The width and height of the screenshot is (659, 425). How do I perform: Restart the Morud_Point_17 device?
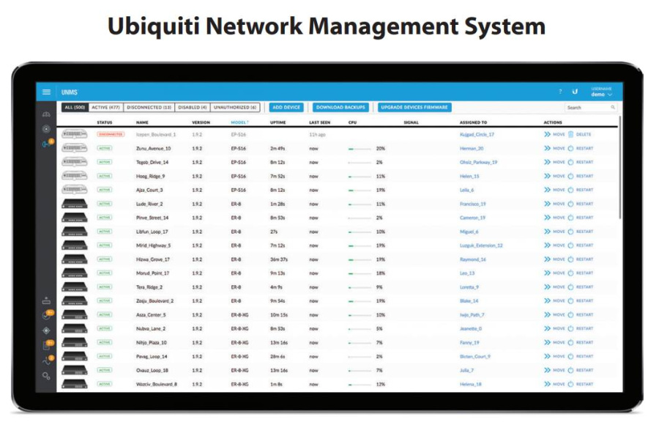pyautogui.click(x=581, y=273)
